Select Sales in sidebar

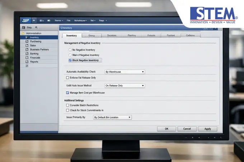pos(33,45)
